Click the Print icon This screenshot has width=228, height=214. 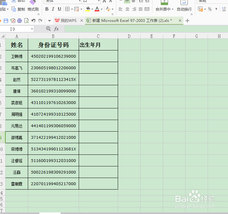(x=19, y=21)
